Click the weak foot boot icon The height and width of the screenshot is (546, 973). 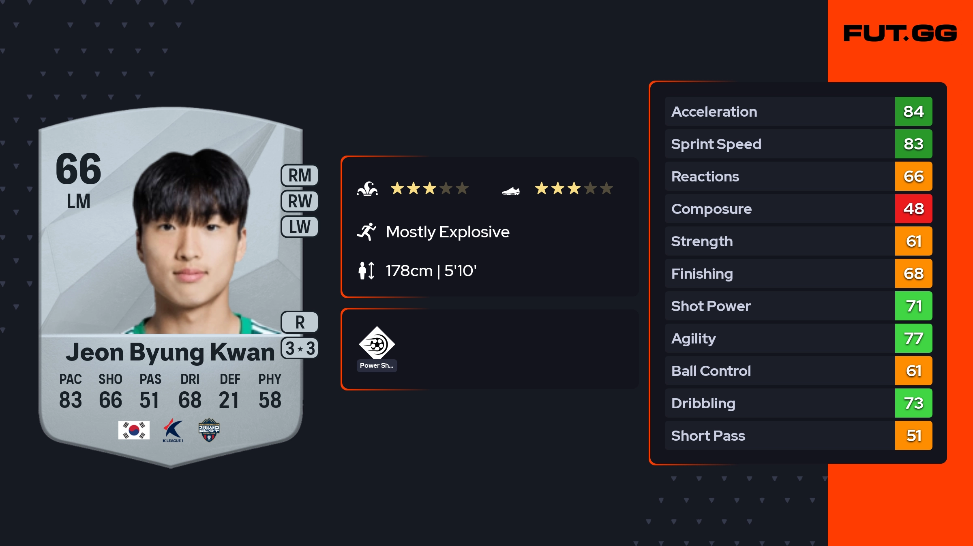(x=511, y=190)
